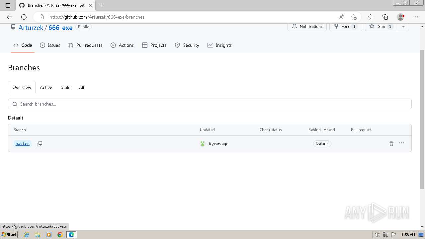
Task: Open tab actions menu icon
Action: (x=8, y=5)
